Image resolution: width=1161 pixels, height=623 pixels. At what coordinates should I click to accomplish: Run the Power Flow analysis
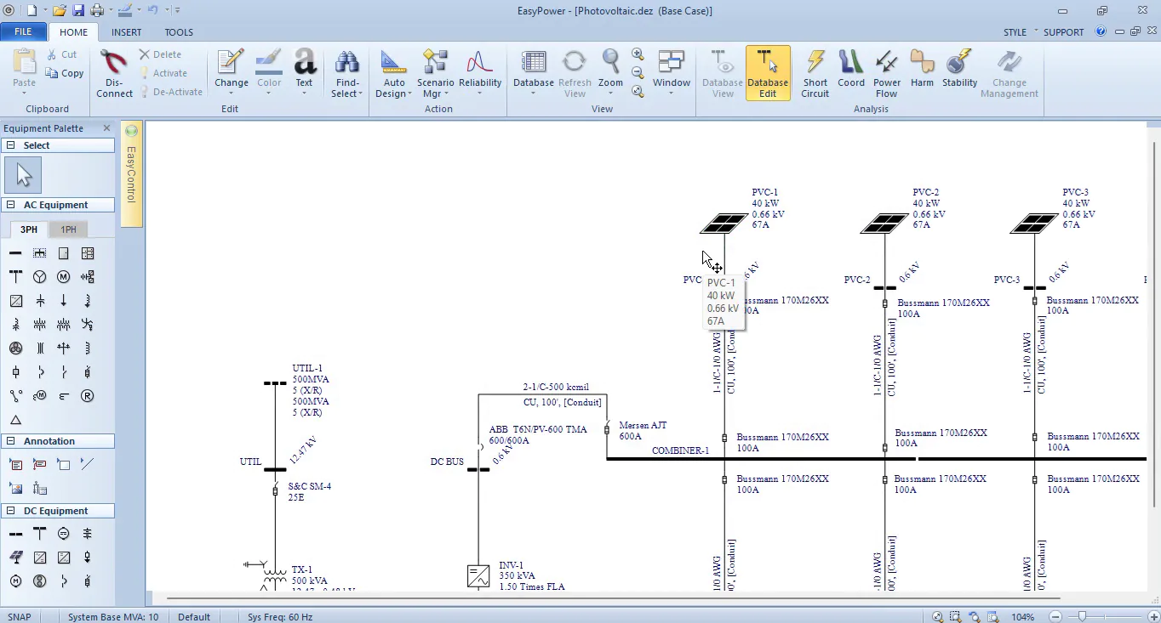coord(887,74)
